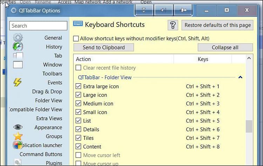Click the QTTabBar Options title bar gear icon
263x166 pixels.
14,11
